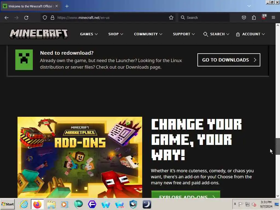This screenshot has width=280, height=210.
Task: Click the Show desktop icon right of the clock
Action: (277, 205)
